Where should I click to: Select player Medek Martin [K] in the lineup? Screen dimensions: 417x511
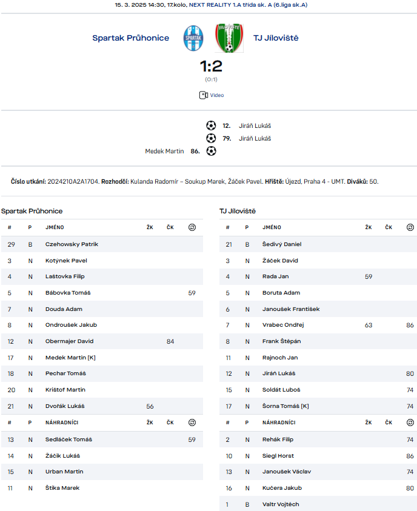[x=70, y=358]
